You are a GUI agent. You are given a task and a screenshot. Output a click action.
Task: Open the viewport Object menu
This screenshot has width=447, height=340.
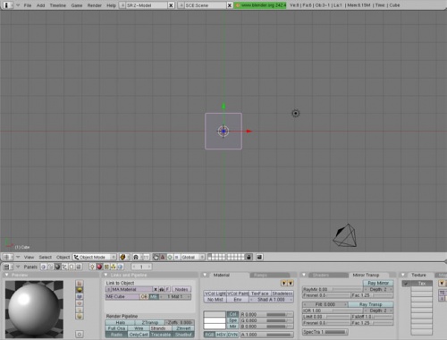tap(63, 257)
